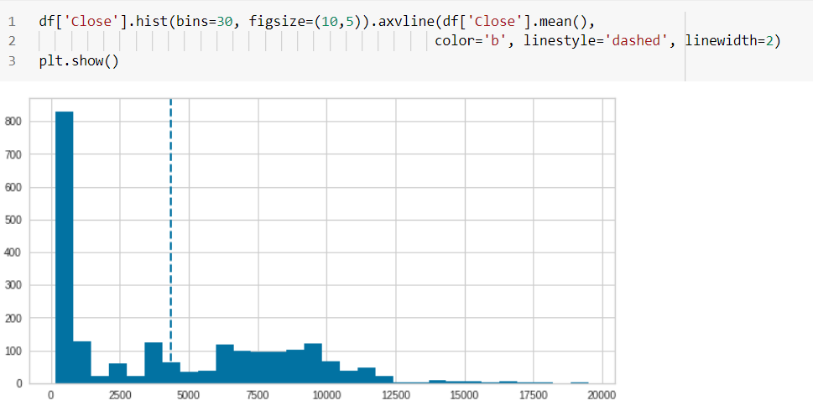
Task: Click the linestyle='dashed' argument
Action: click(x=595, y=41)
